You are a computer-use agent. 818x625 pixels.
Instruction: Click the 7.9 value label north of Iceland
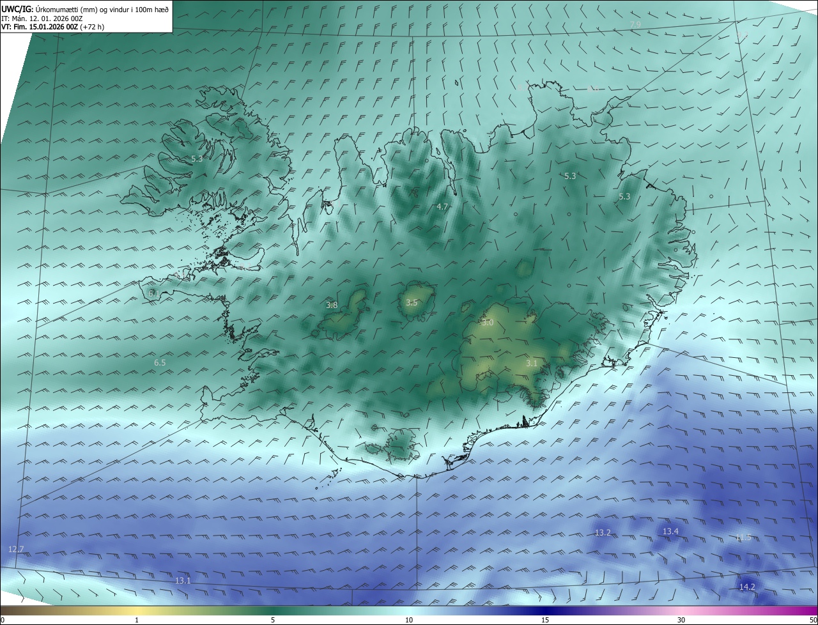(x=635, y=25)
